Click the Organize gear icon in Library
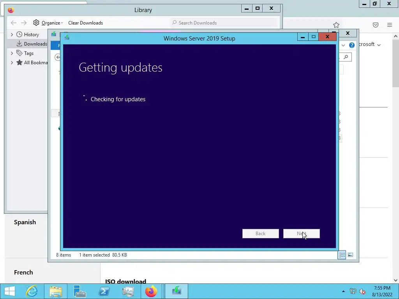Viewport: 399px width, 299px height. click(36, 23)
